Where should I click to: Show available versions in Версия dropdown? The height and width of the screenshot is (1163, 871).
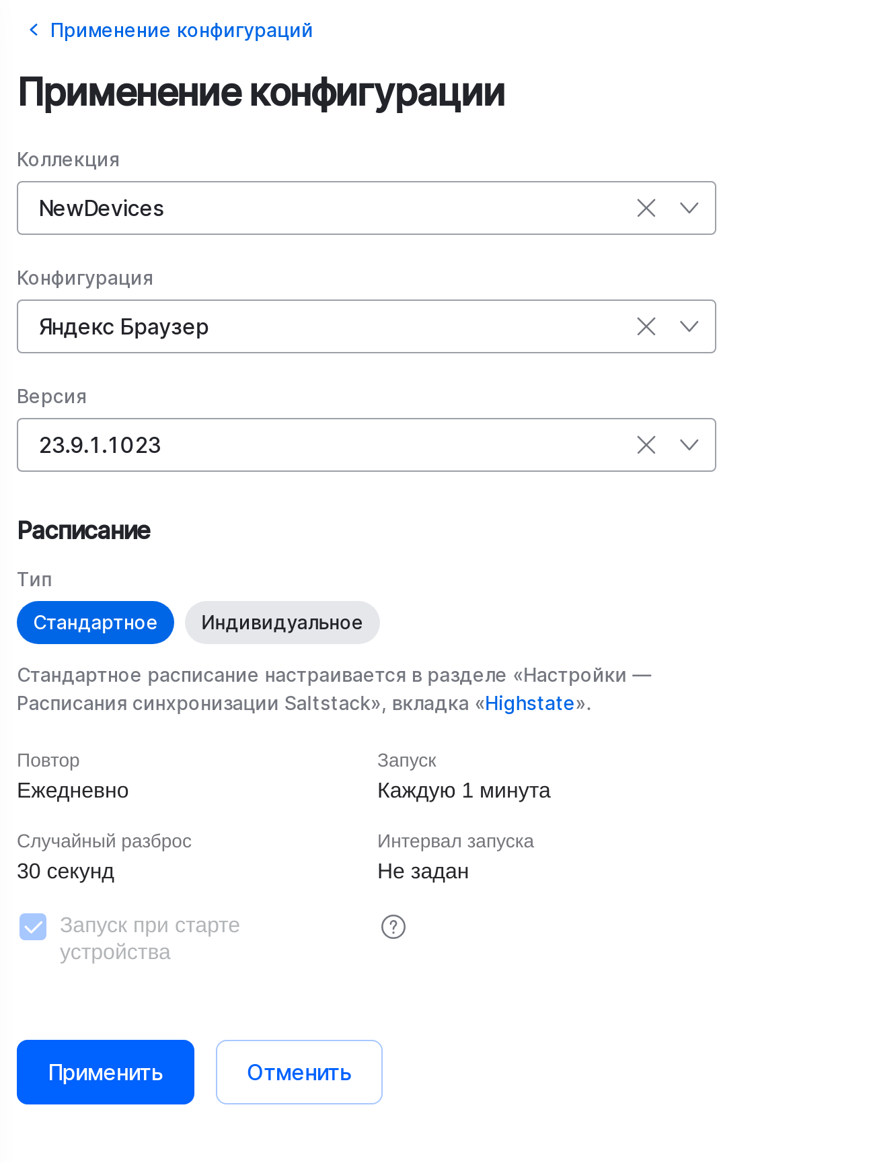point(689,445)
